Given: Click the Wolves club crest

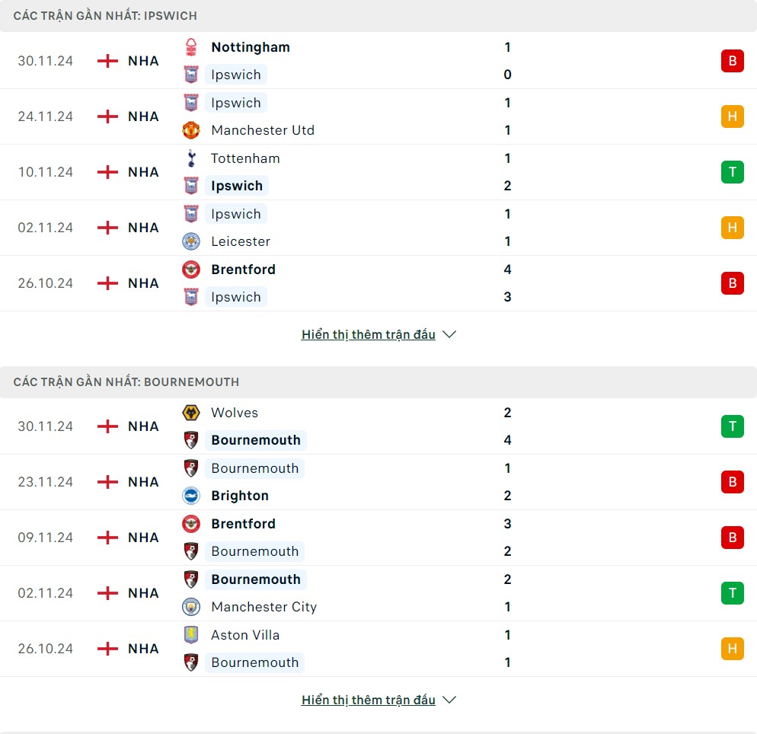Looking at the screenshot, I should [x=191, y=413].
